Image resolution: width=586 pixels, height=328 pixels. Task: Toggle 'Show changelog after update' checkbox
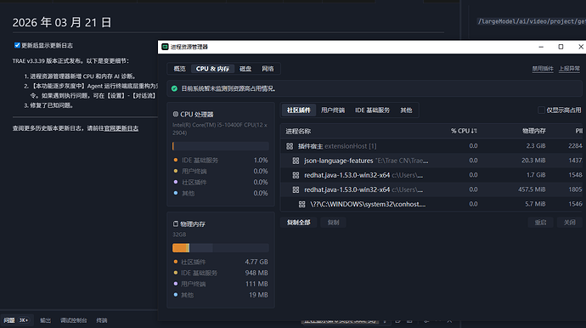click(17, 45)
